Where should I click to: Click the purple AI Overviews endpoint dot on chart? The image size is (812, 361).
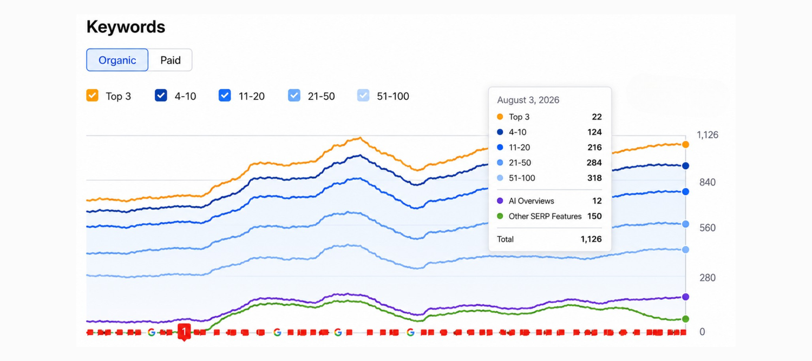click(685, 297)
